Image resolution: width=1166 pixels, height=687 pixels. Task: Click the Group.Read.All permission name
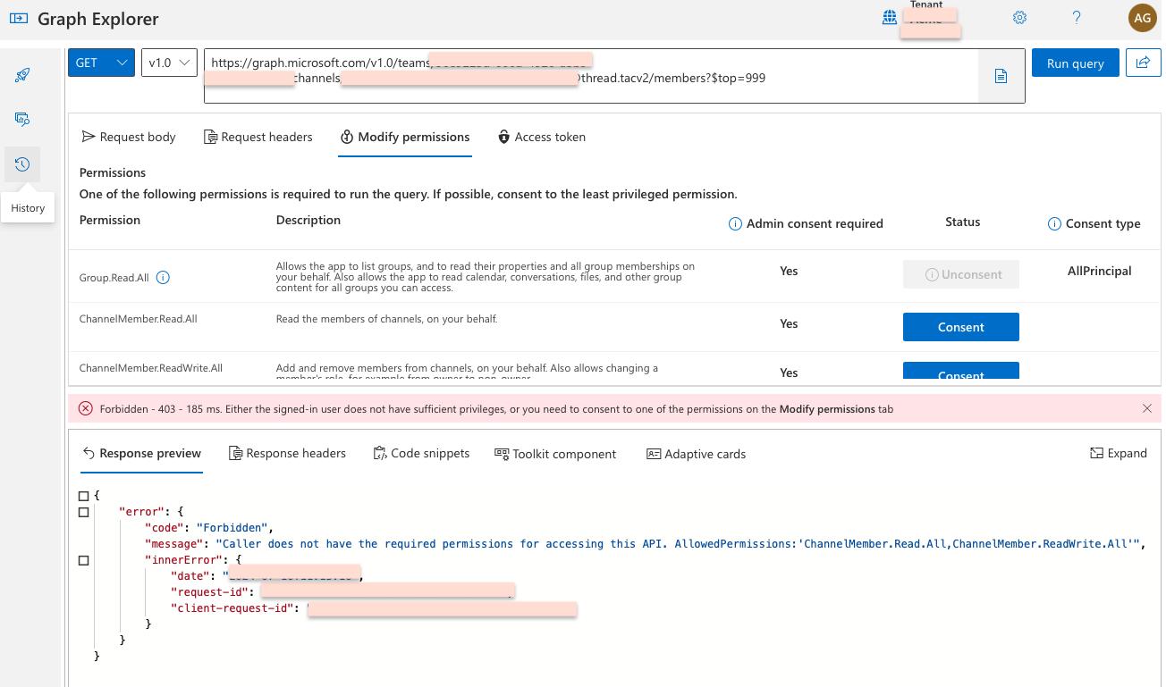[x=115, y=278]
